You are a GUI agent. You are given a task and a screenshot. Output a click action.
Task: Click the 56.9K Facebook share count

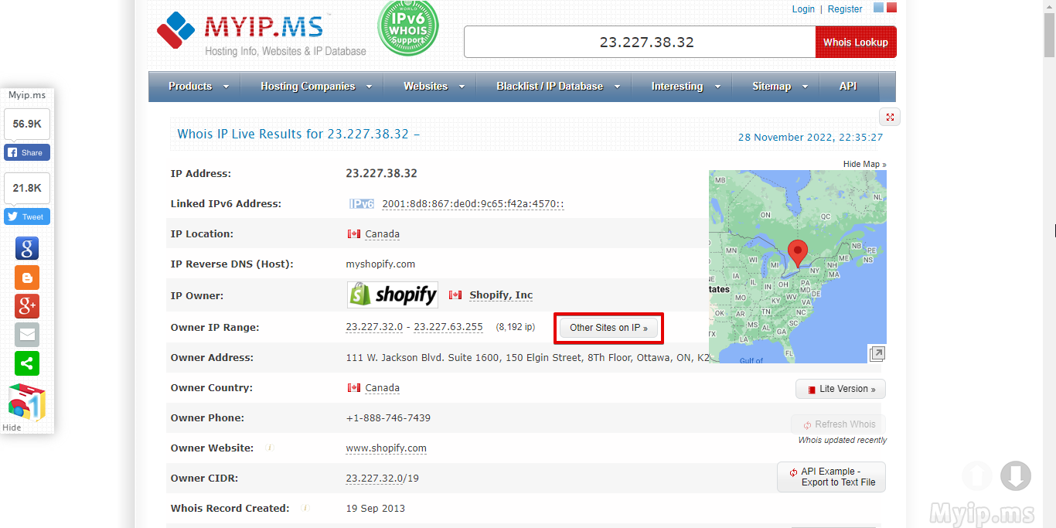click(x=27, y=124)
